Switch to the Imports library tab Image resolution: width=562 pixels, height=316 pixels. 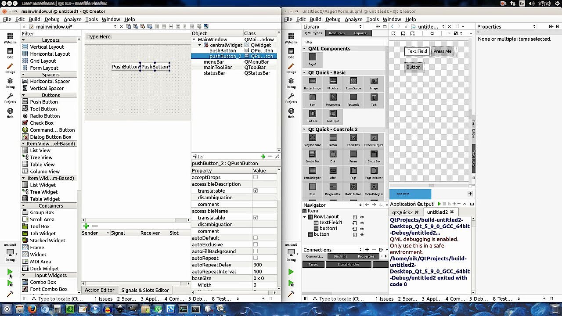point(360,33)
